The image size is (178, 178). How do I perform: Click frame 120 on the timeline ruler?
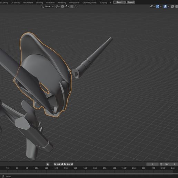point(56,168)
